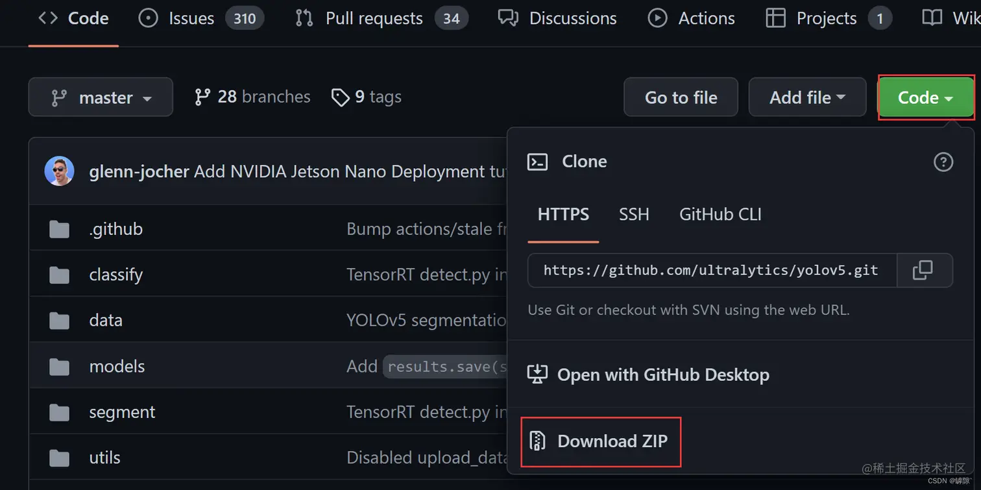The image size is (981, 490).
Task: Open the Pull requests tab
Action: point(381,18)
